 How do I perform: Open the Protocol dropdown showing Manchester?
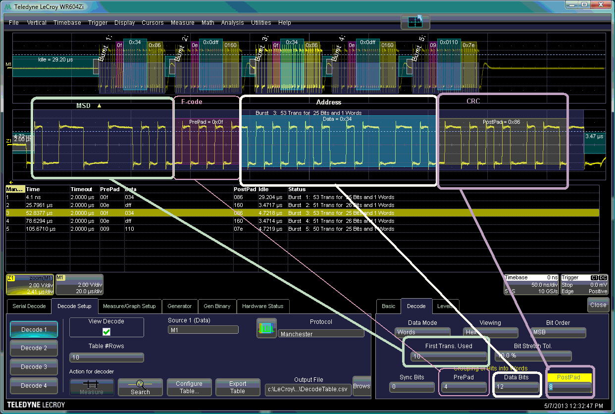pos(321,334)
